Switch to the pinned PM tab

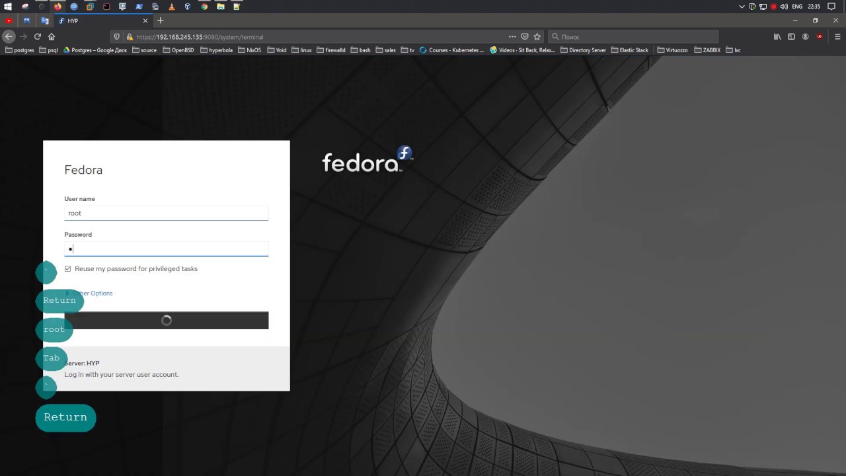pos(26,20)
